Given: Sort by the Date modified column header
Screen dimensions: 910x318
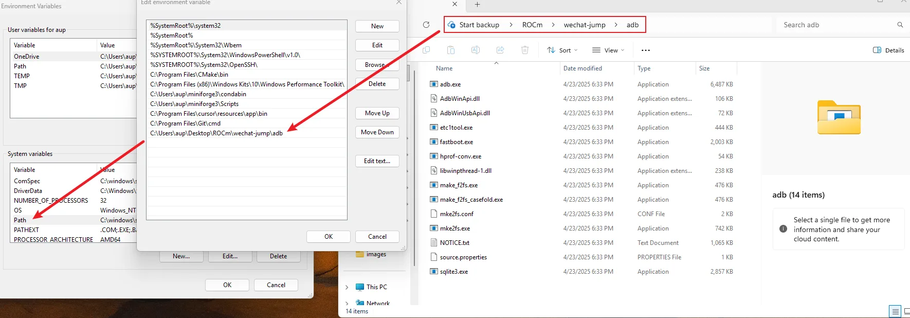Looking at the screenshot, I should coord(583,68).
